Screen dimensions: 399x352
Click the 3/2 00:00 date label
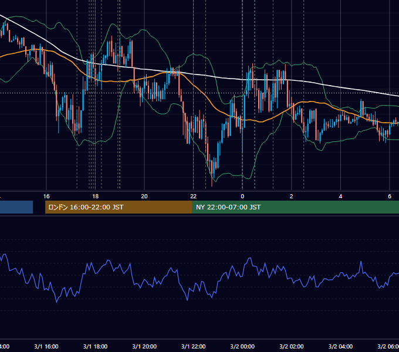pos(242,347)
